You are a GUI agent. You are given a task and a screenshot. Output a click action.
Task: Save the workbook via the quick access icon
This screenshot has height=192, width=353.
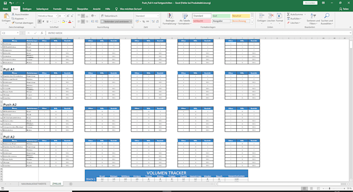tap(5, 3)
